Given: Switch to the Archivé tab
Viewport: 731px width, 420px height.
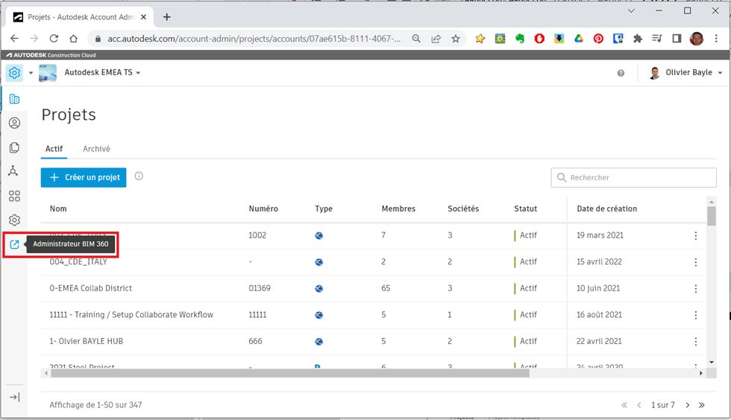Looking at the screenshot, I should (x=96, y=148).
